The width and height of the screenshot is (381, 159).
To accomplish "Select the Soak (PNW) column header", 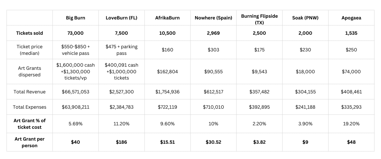I will [x=305, y=18].
